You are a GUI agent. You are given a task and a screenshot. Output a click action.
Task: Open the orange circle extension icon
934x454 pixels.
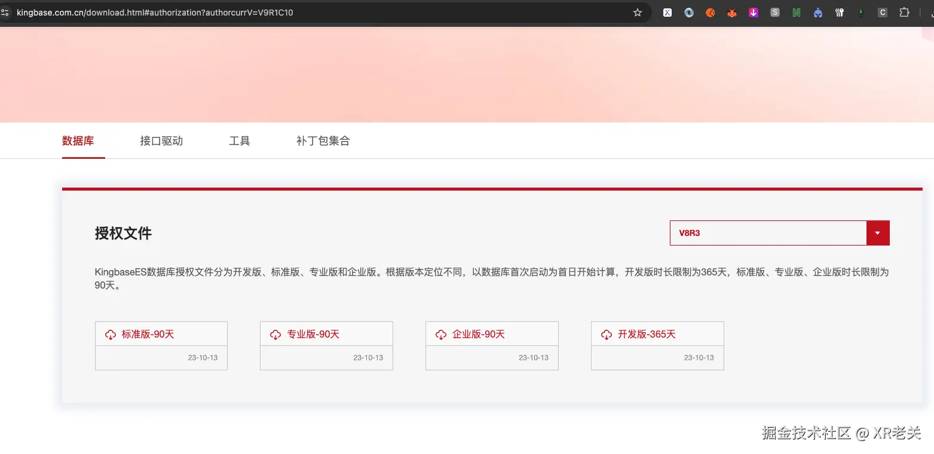coord(711,13)
